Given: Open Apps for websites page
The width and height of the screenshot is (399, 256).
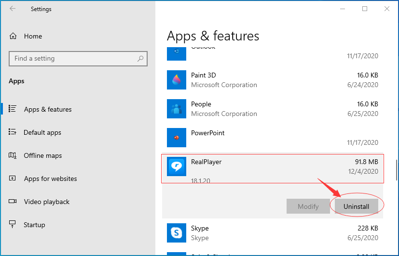Looking at the screenshot, I should click(x=50, y=179).
